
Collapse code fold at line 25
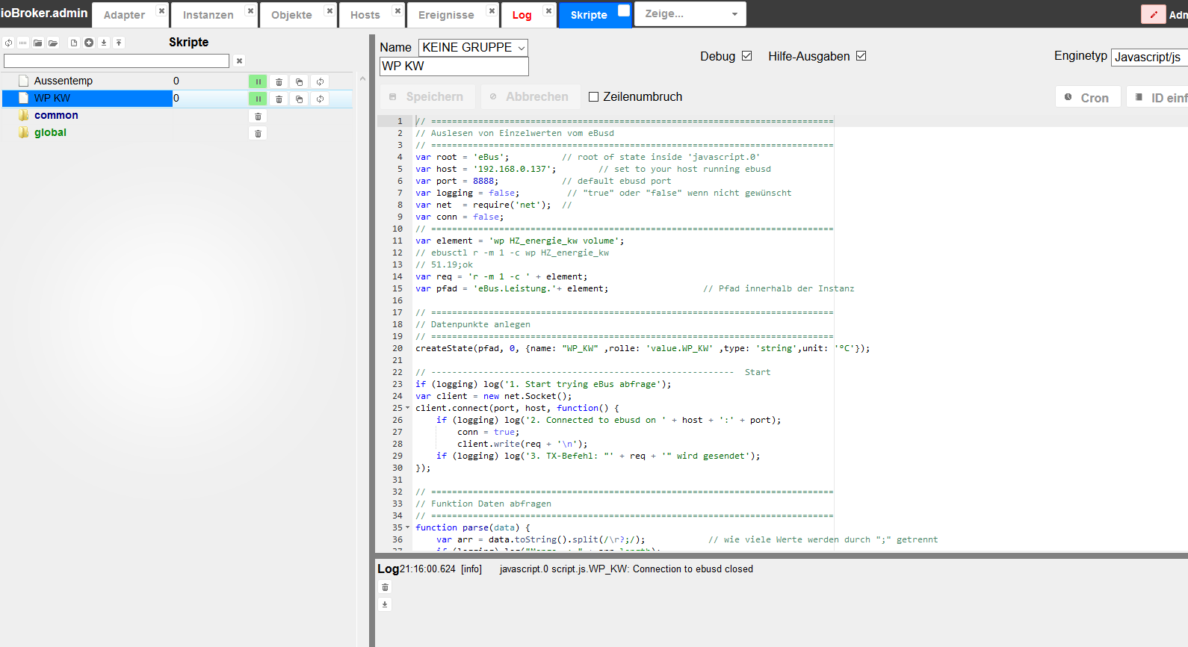click(x=407, y=408)
